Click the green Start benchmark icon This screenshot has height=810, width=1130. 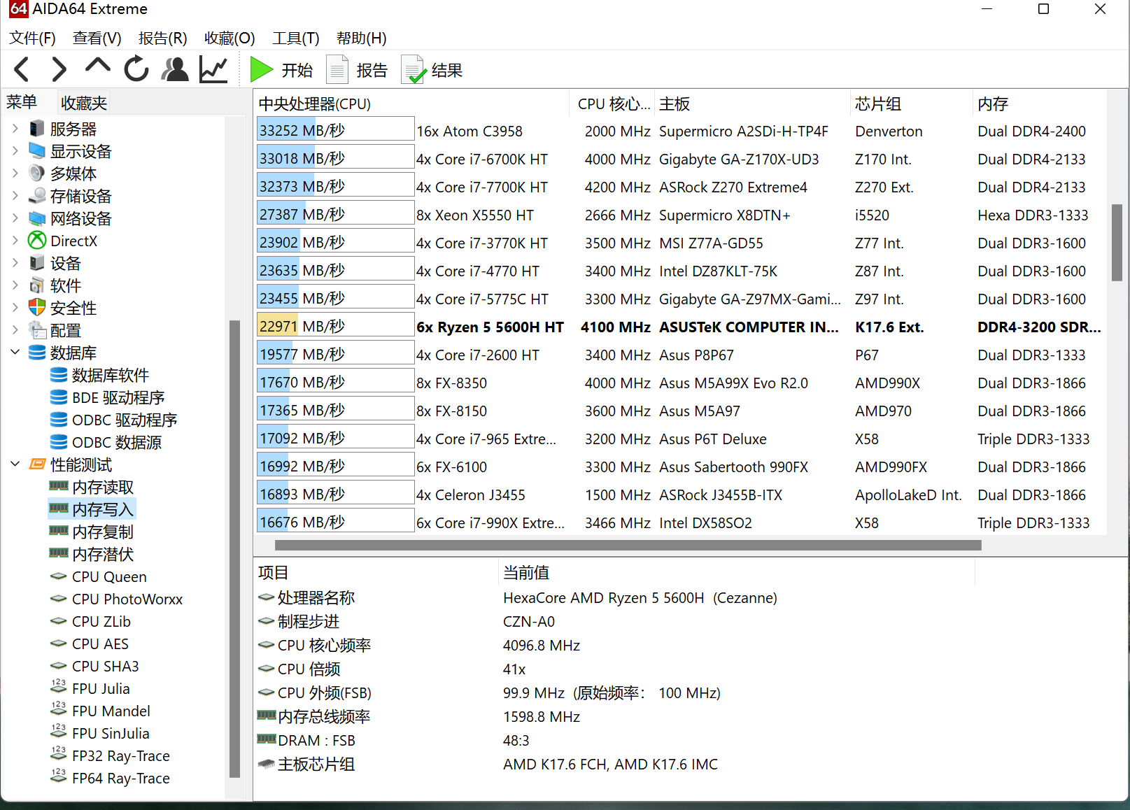261,69
